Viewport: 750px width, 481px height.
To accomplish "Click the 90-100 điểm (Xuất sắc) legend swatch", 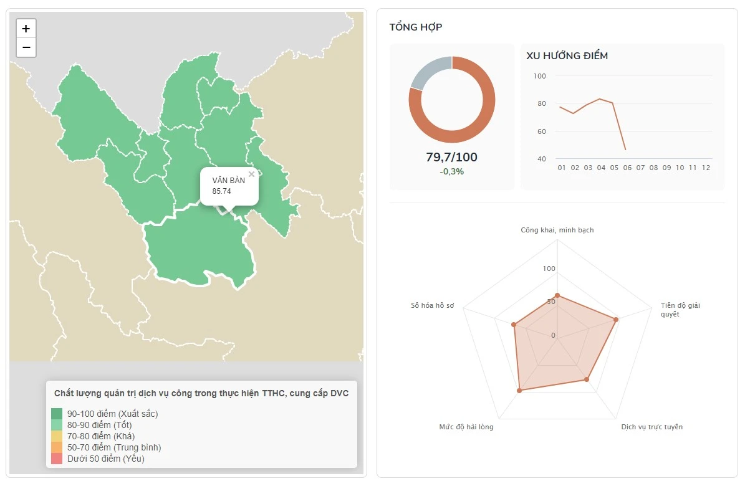I will coord(57,414).
